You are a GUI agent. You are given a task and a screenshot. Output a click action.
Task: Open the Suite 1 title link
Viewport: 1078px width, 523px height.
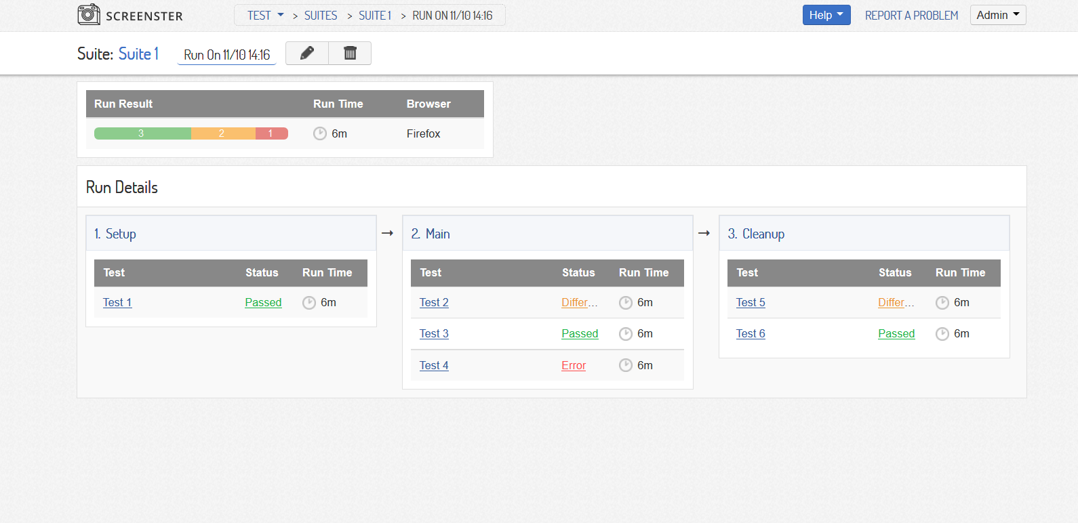click(139, 54)
